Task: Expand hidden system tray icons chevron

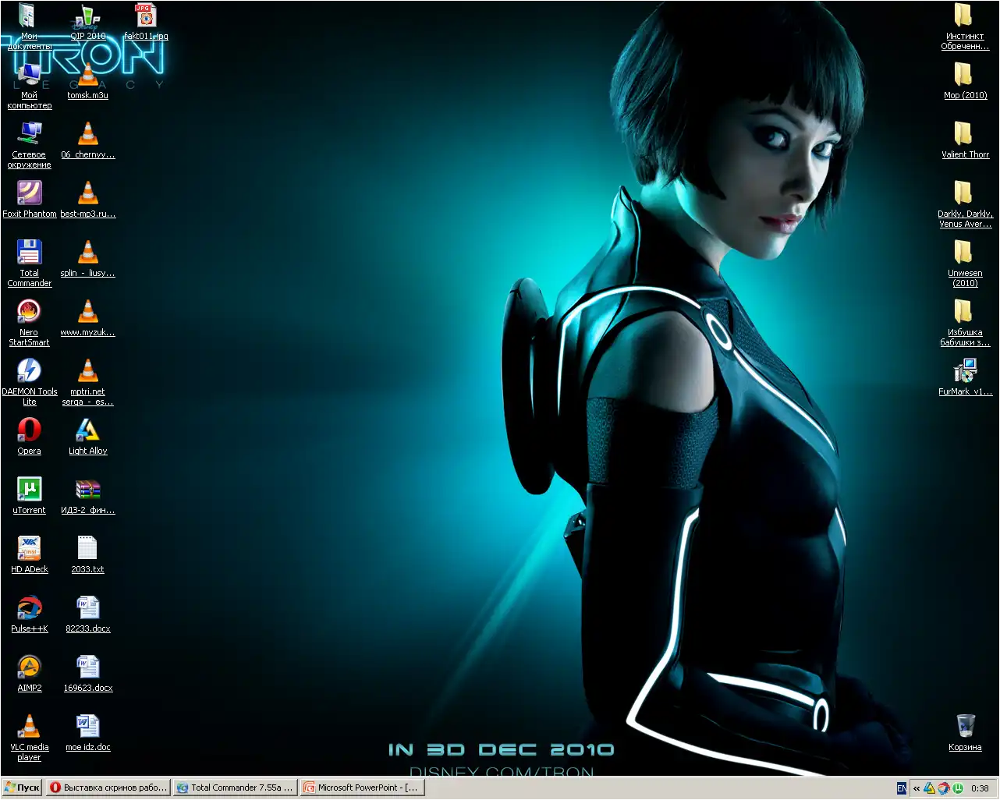Action: [x=917, y=788]
